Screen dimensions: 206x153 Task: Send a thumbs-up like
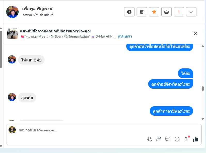click(x=195, y=139)
